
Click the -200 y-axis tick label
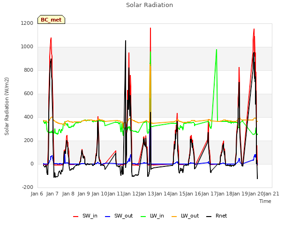(x=28, y=187)
